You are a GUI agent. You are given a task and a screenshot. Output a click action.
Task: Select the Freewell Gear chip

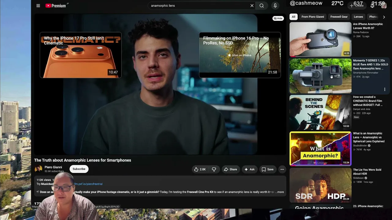tap(339, 17)
